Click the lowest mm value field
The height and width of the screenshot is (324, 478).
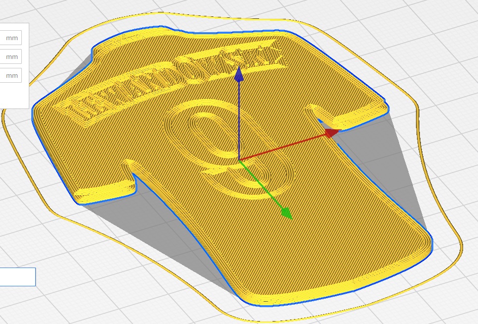pos(10,75)
